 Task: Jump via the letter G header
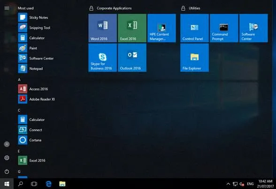pos(19,172)
